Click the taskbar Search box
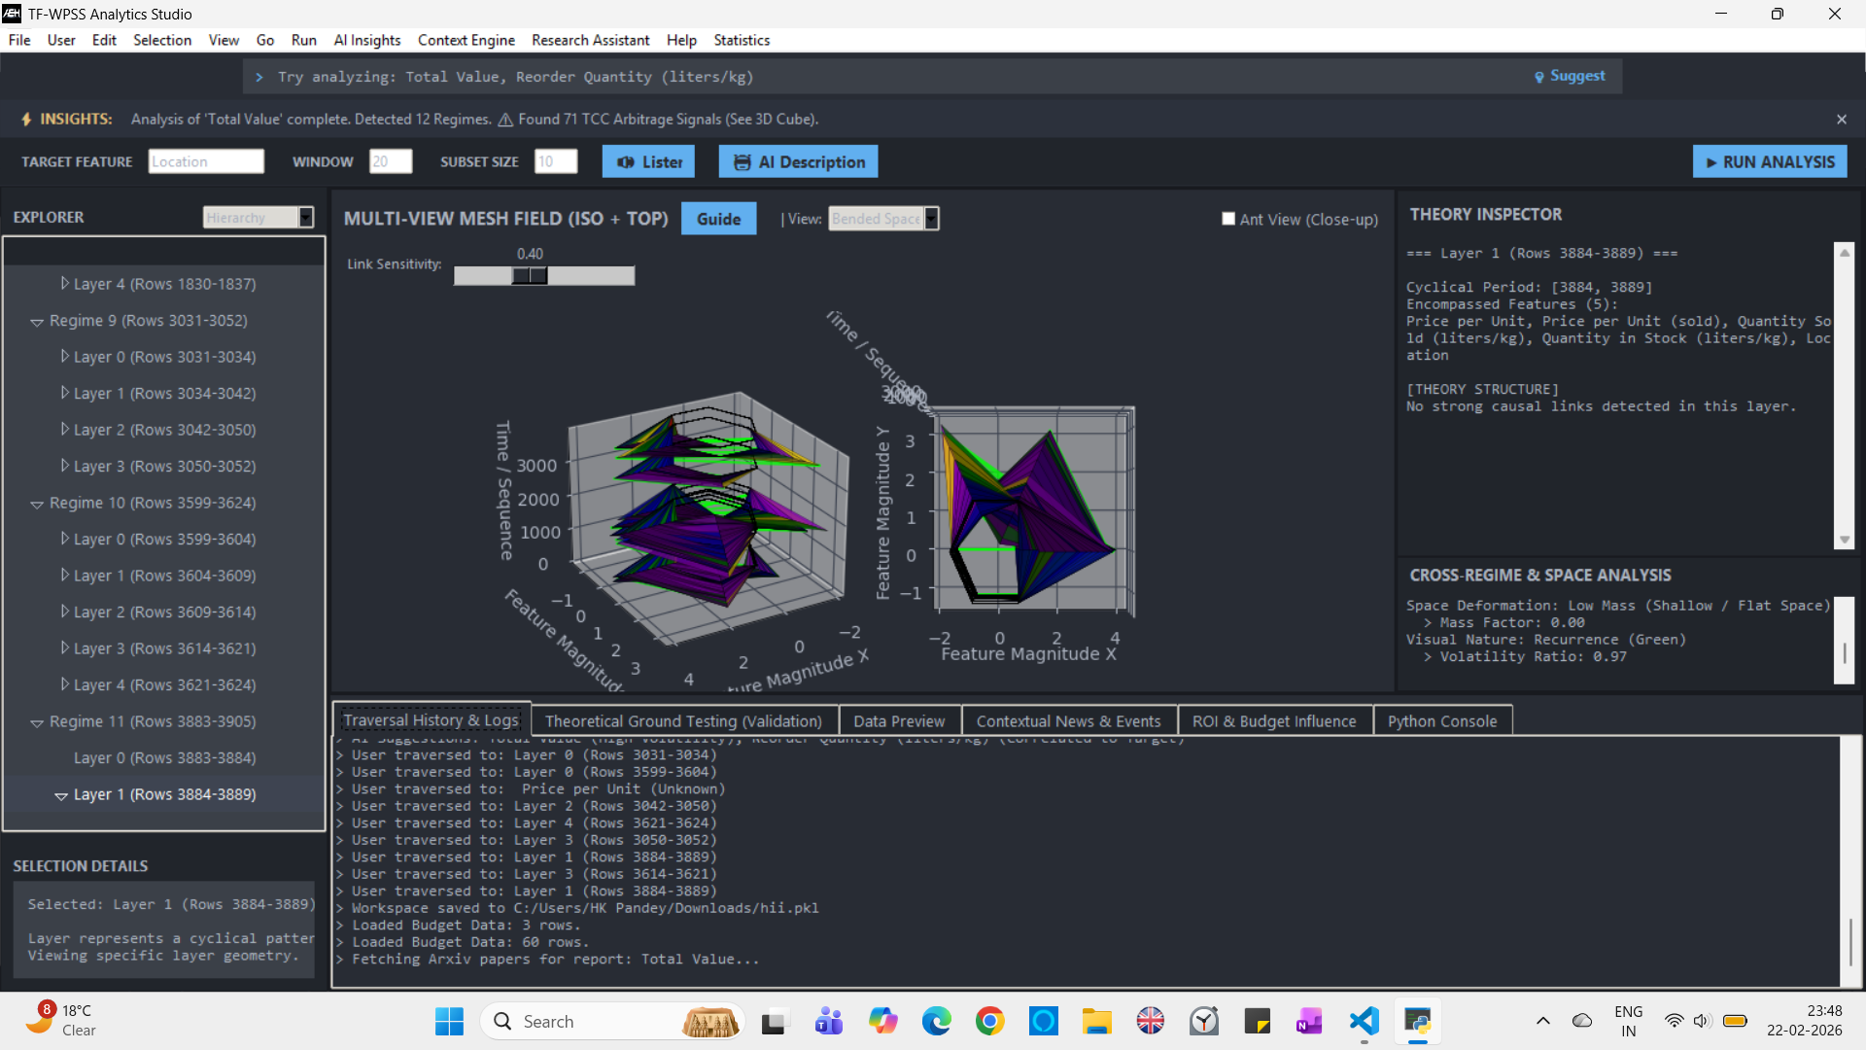The height and width of the screenshot is (1050, 1866). 612,1021
